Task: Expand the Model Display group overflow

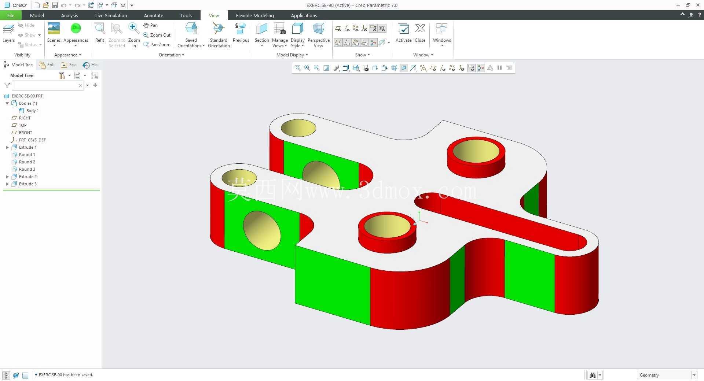Action: tap(292, 55)
